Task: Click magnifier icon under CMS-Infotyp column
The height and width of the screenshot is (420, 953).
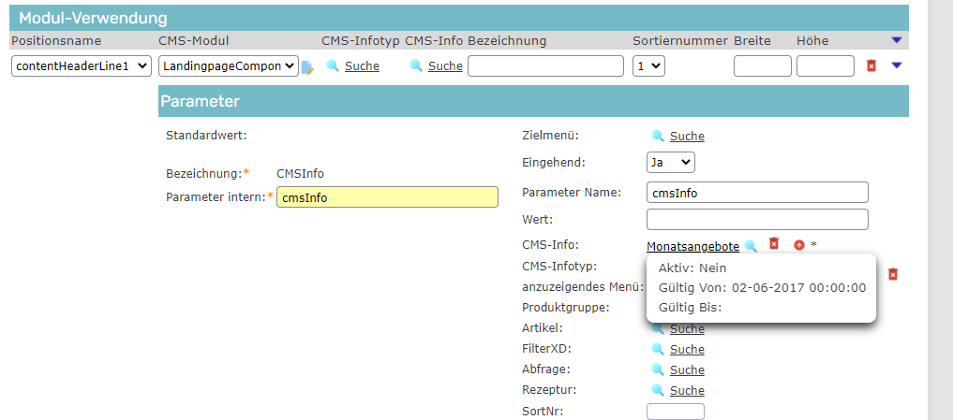Action: (x=332, y=66)
